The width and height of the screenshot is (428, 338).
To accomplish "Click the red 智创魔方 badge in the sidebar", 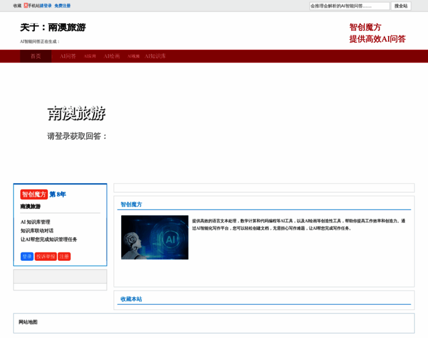I will click(34, 194).
